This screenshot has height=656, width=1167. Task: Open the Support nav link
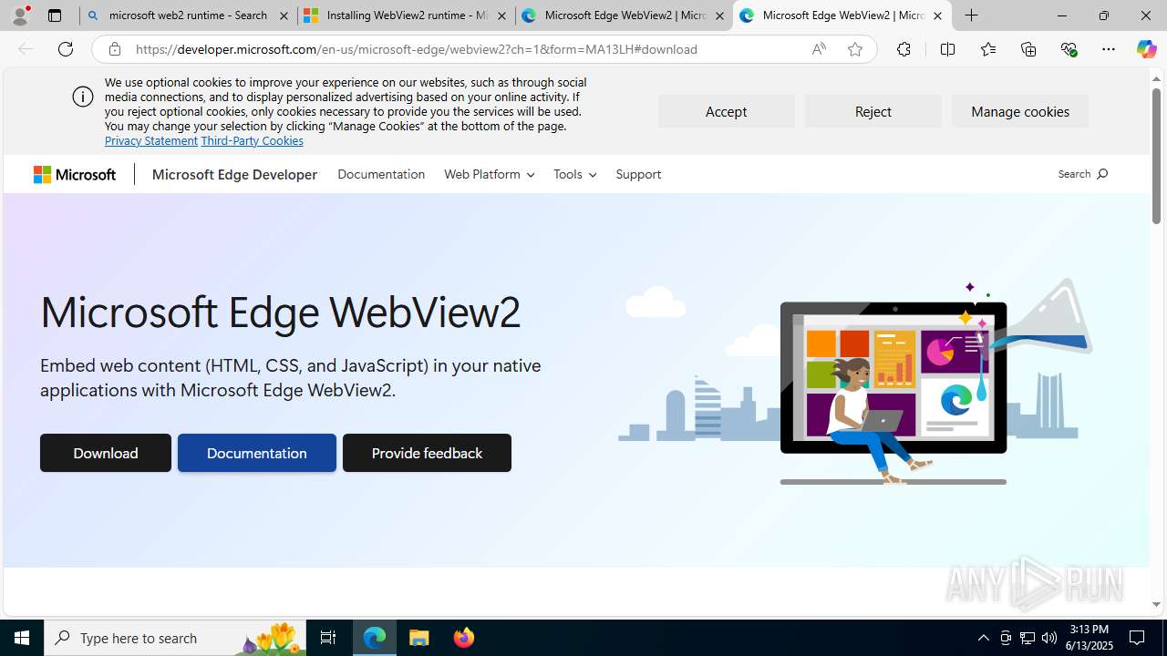pyautogui.click(x=638, y=174)
